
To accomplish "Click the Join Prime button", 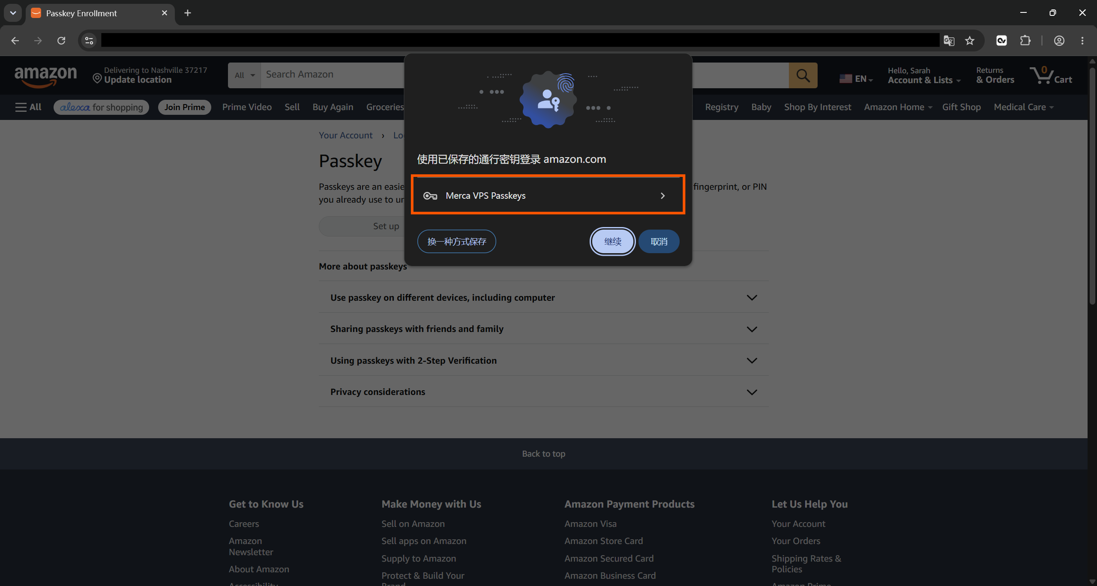I will coord(184,107).
